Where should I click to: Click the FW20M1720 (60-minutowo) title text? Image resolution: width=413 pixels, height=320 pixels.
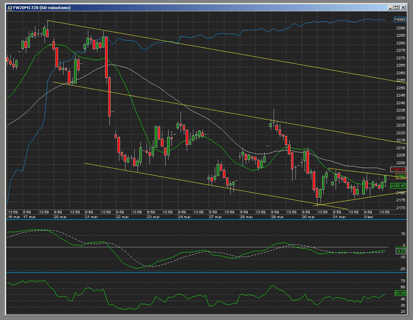(42, 7)
